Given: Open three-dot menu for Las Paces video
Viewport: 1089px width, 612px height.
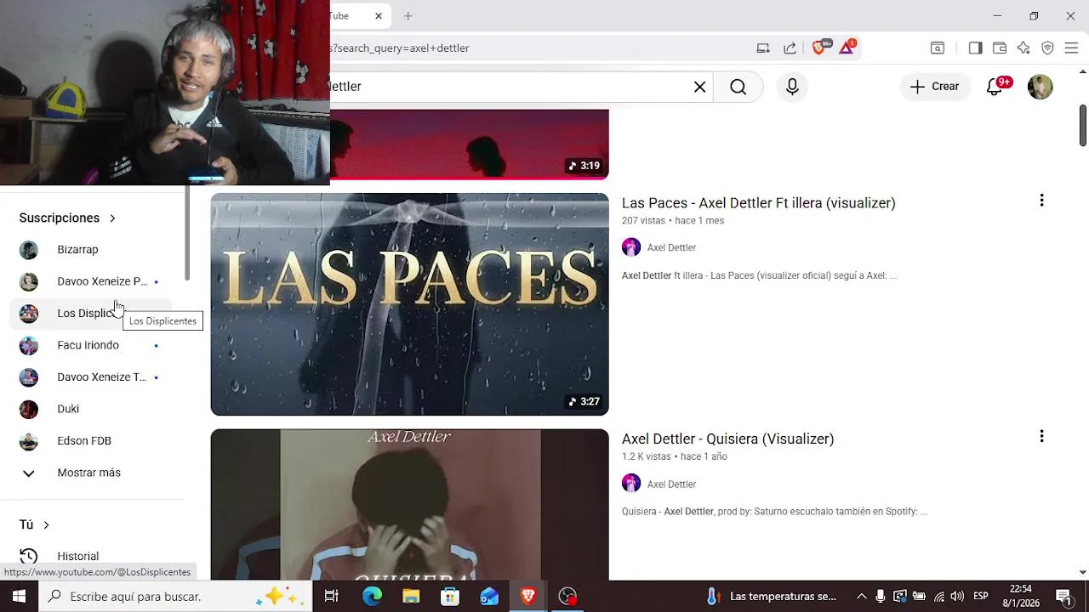Looking at the screenshot, I should (x=1041, y=201).
